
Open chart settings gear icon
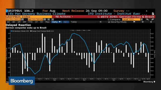coord(151,22)
